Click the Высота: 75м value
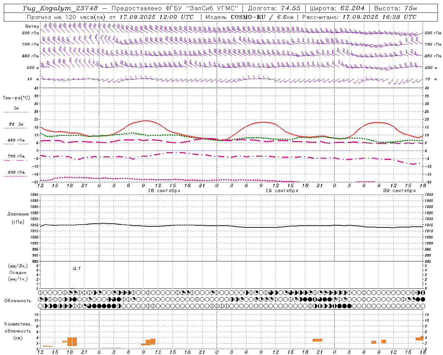 click(x=395, y=8)
